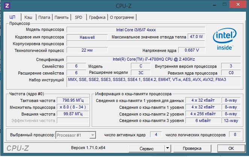Click the Intel inside logo

[x=225, y=39]
